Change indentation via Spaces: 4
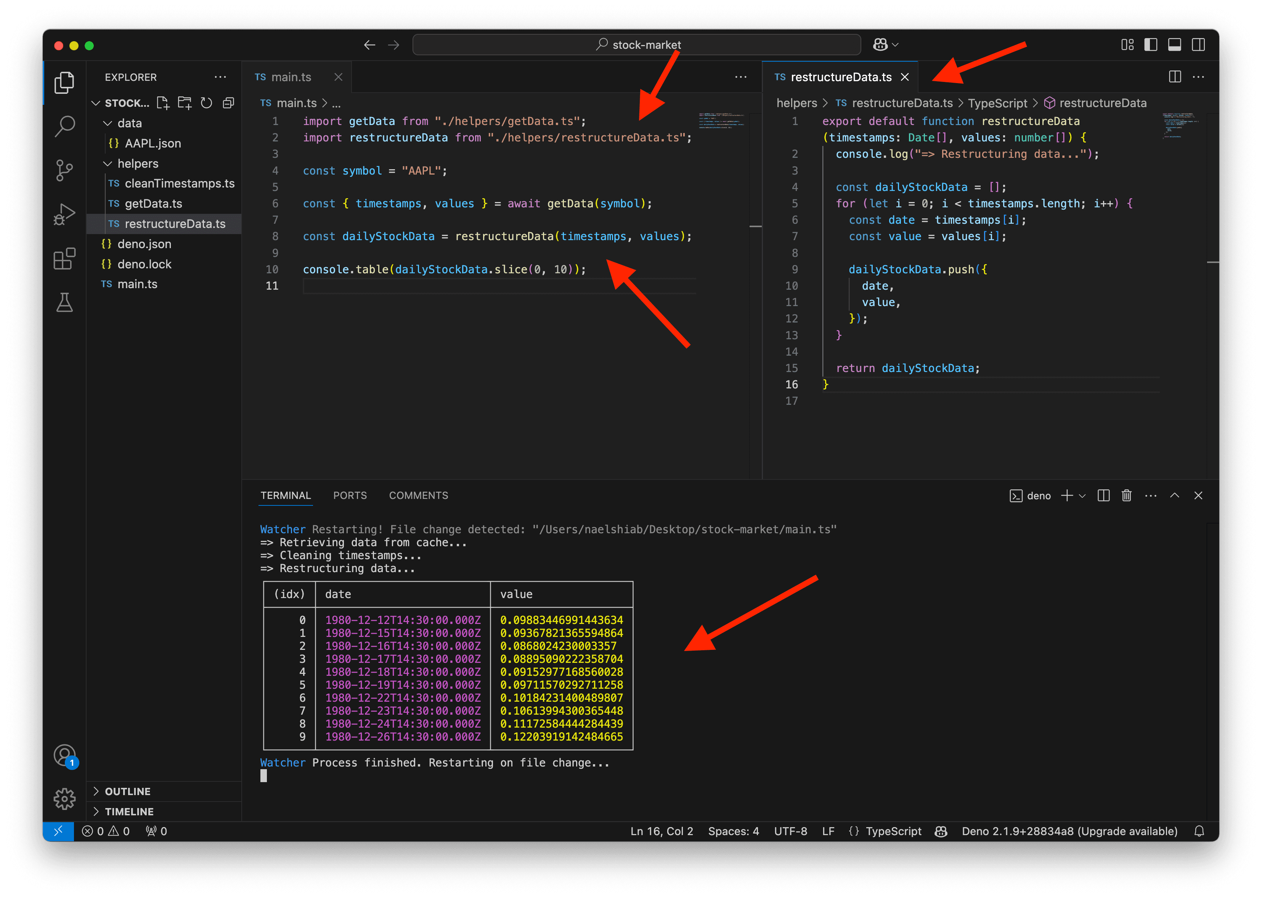Screen dimensions: 1262x898 pos(733,832)
